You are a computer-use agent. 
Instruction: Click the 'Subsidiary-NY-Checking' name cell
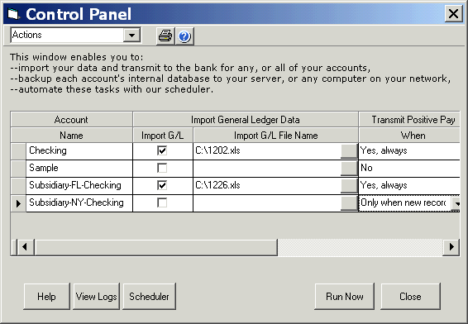coord(79,202)
